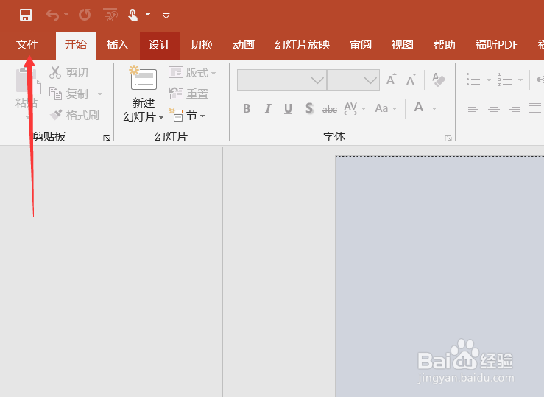Click 新建幻灯片 new slide icon
This screenshot has height=397, width=544.
coord(143,78)
